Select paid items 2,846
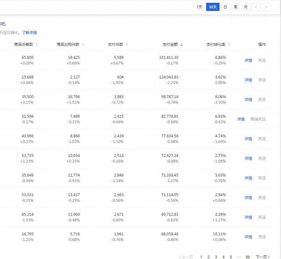 pyautogui.click(x=119, y=175)
